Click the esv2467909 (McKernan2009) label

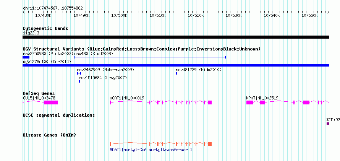pyautogui.click(x=105, y=70)
